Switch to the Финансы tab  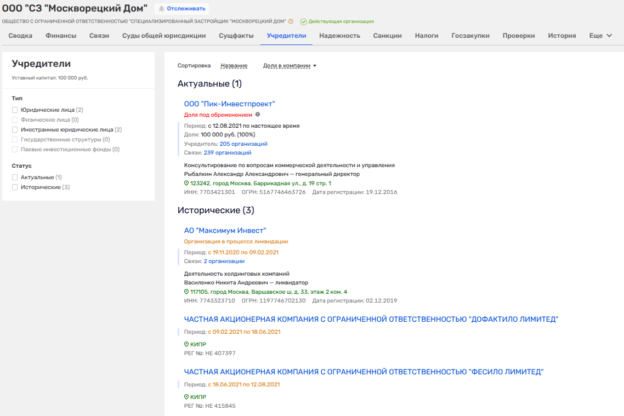(x=61, y=36)
